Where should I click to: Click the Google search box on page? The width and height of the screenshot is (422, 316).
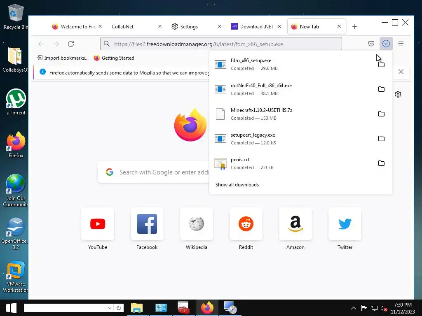153,172
